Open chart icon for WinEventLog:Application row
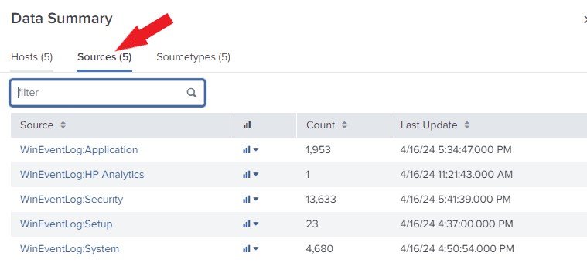 (251, 150)
